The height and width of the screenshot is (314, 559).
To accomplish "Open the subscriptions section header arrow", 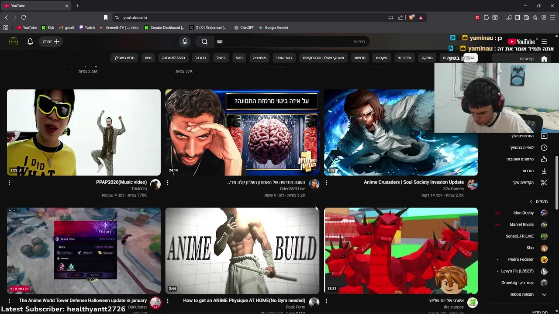I will pos(531,201).
